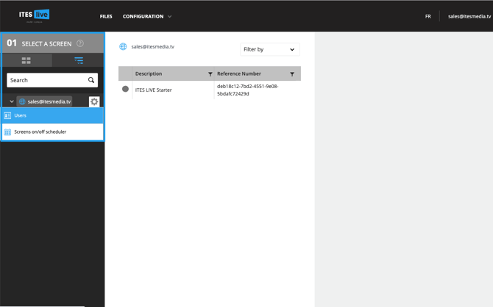Open the CONFIGURATION menu

tap(143, 16)
